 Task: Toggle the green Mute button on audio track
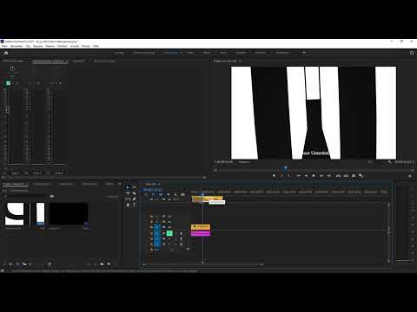(169, 233)
